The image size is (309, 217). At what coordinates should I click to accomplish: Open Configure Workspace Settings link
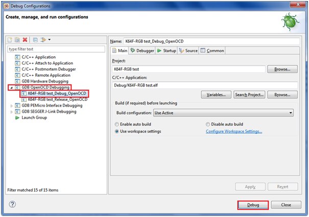pyautogui.click(x=234, y=132)
